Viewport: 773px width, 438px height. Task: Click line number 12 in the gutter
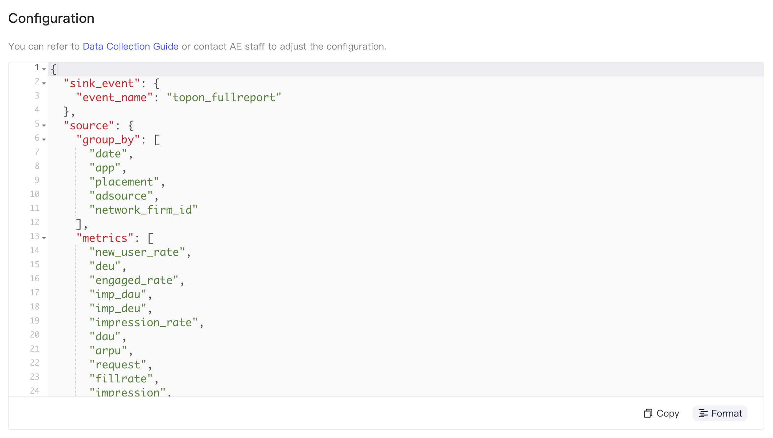[x=35, y=222]
